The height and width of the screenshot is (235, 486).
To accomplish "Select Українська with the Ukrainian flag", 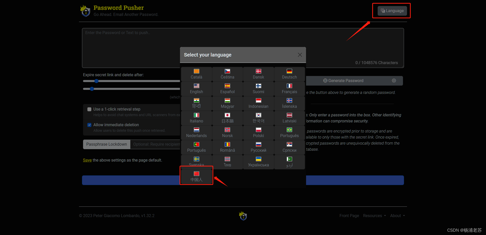I will 258,162.
